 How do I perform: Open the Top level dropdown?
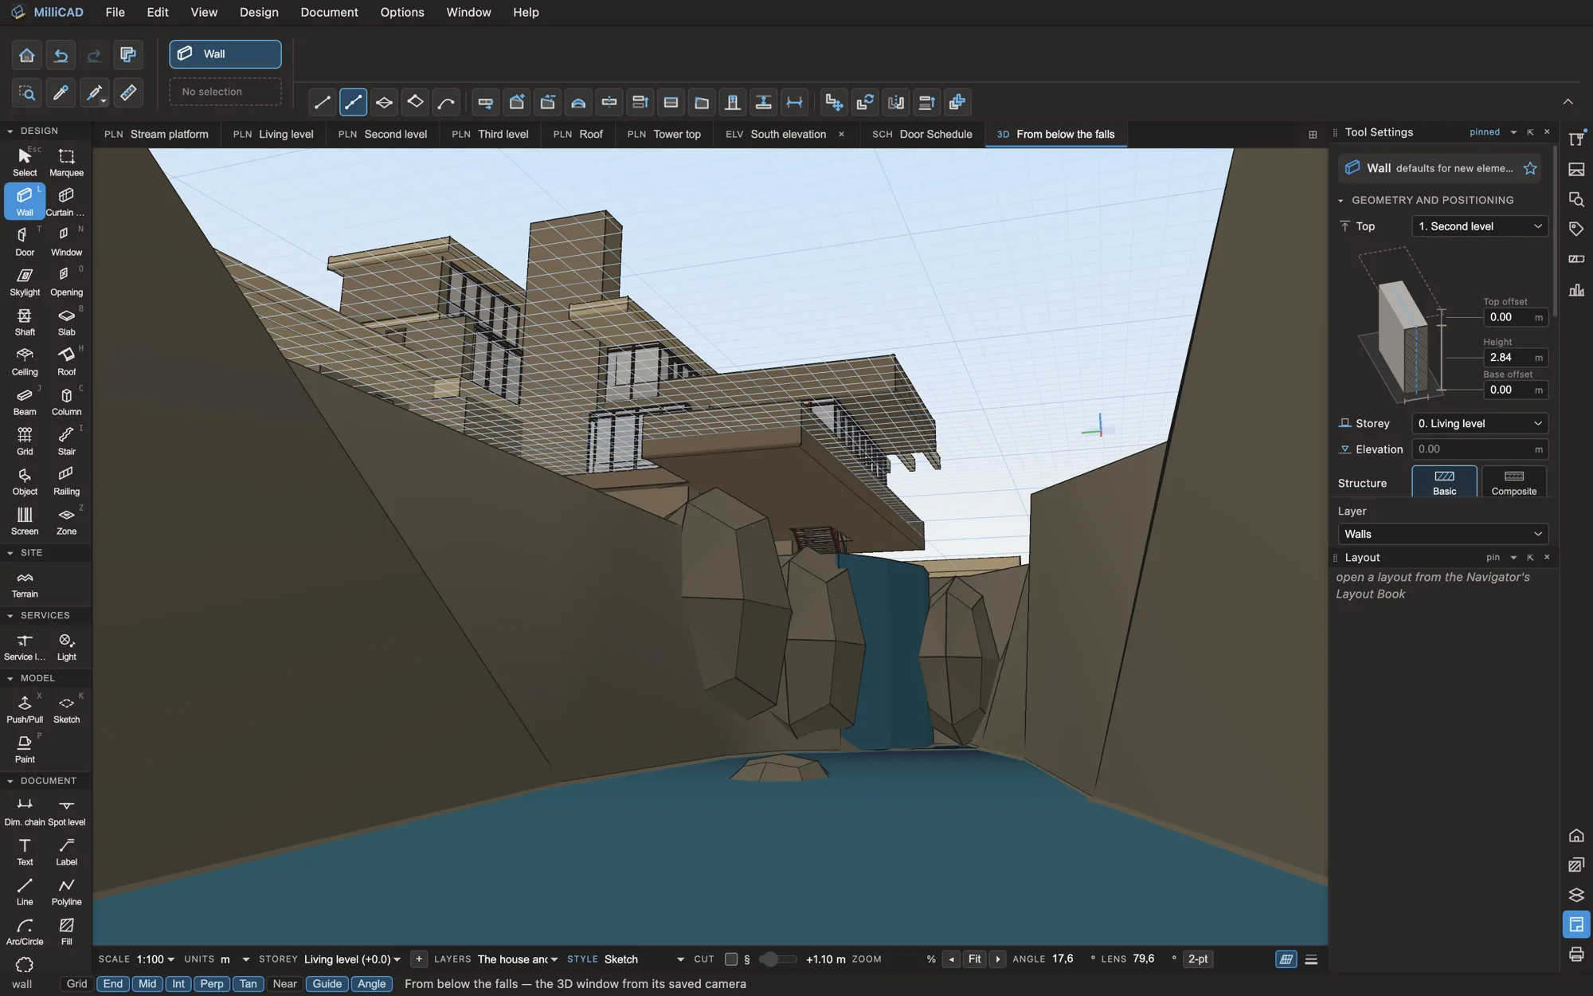[1480, 226]
